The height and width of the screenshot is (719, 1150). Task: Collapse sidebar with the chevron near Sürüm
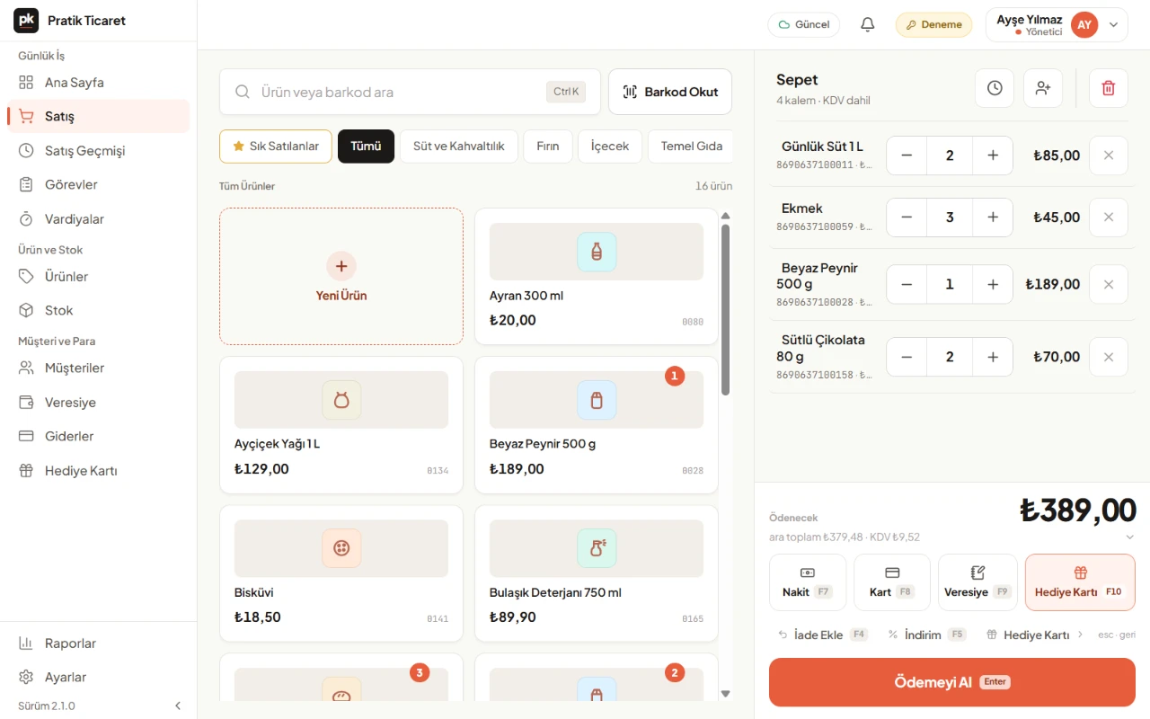point(178,706)
